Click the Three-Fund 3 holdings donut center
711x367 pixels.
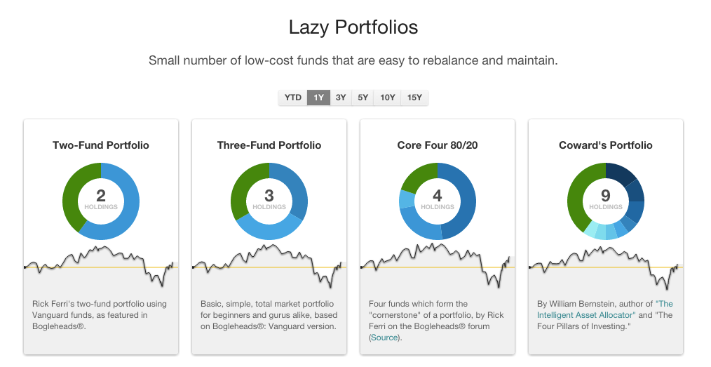tap(269, 201)
